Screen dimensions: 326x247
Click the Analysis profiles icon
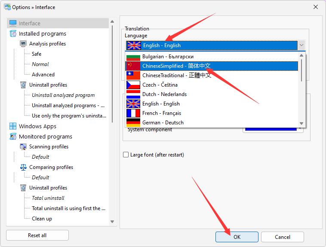[x=23, y=44]
